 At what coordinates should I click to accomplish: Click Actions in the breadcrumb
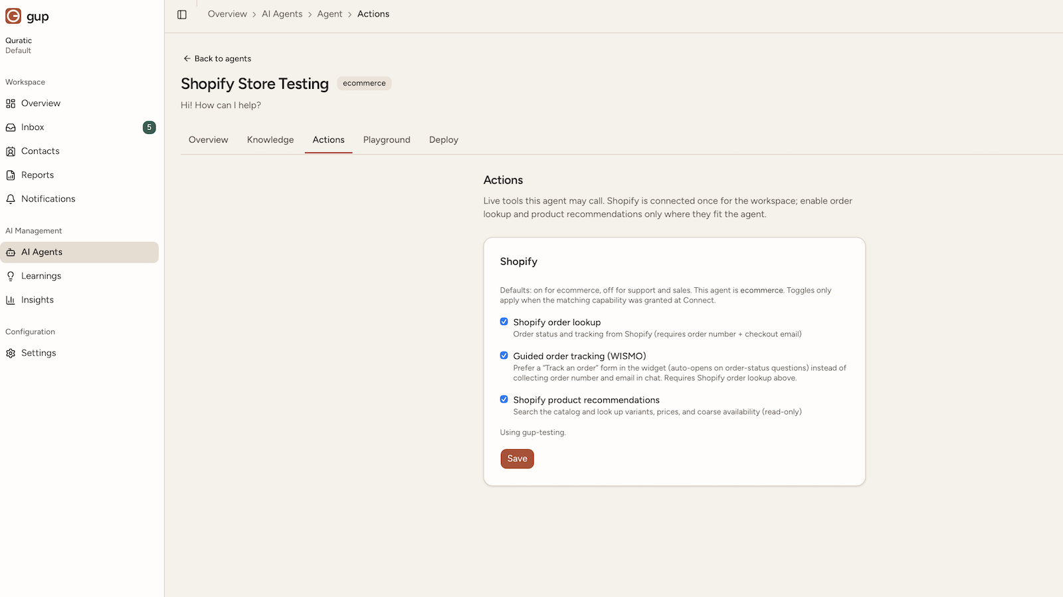click(x=373, y=14)
